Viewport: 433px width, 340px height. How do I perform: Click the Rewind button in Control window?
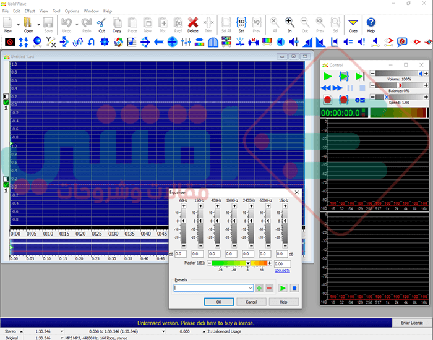(326, 88)
